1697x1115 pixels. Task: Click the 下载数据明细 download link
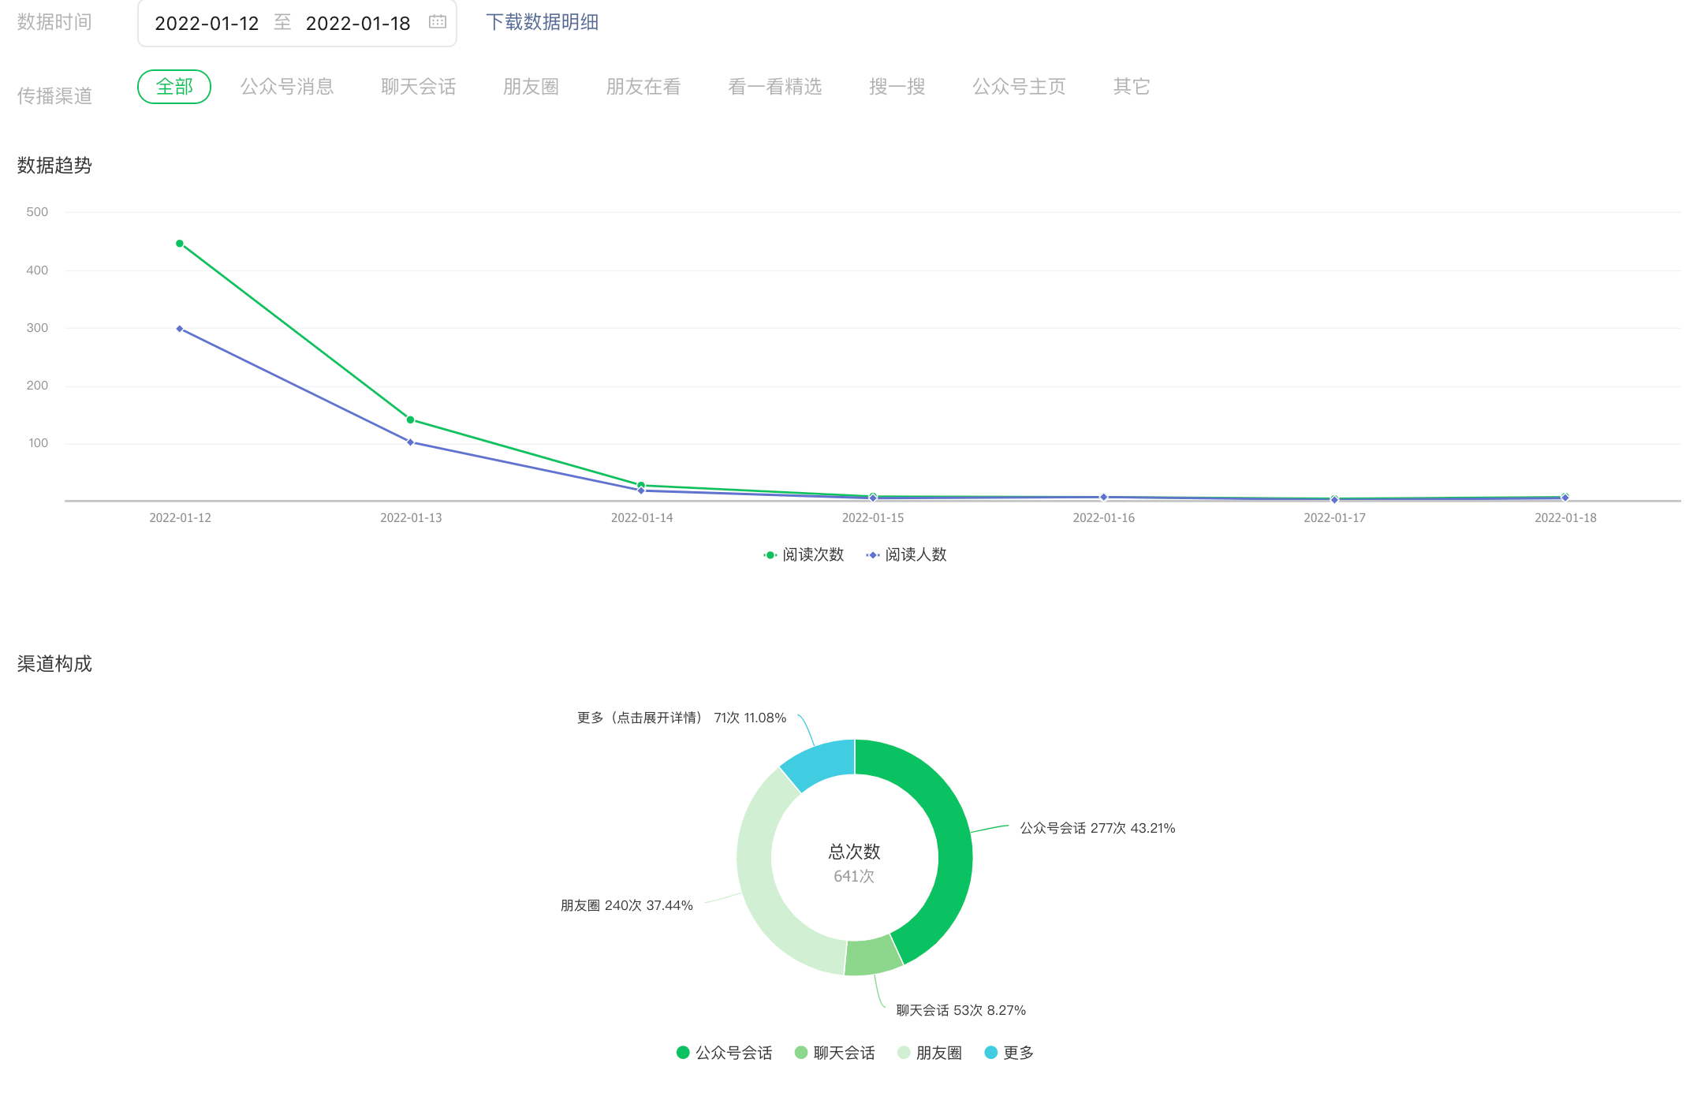click(542, 22)
